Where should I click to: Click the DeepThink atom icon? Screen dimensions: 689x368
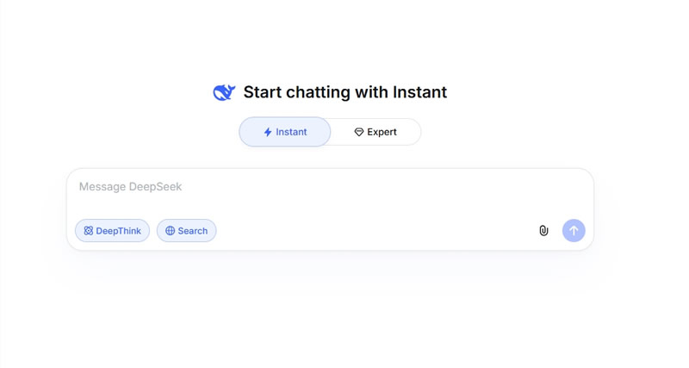point(88,231)
